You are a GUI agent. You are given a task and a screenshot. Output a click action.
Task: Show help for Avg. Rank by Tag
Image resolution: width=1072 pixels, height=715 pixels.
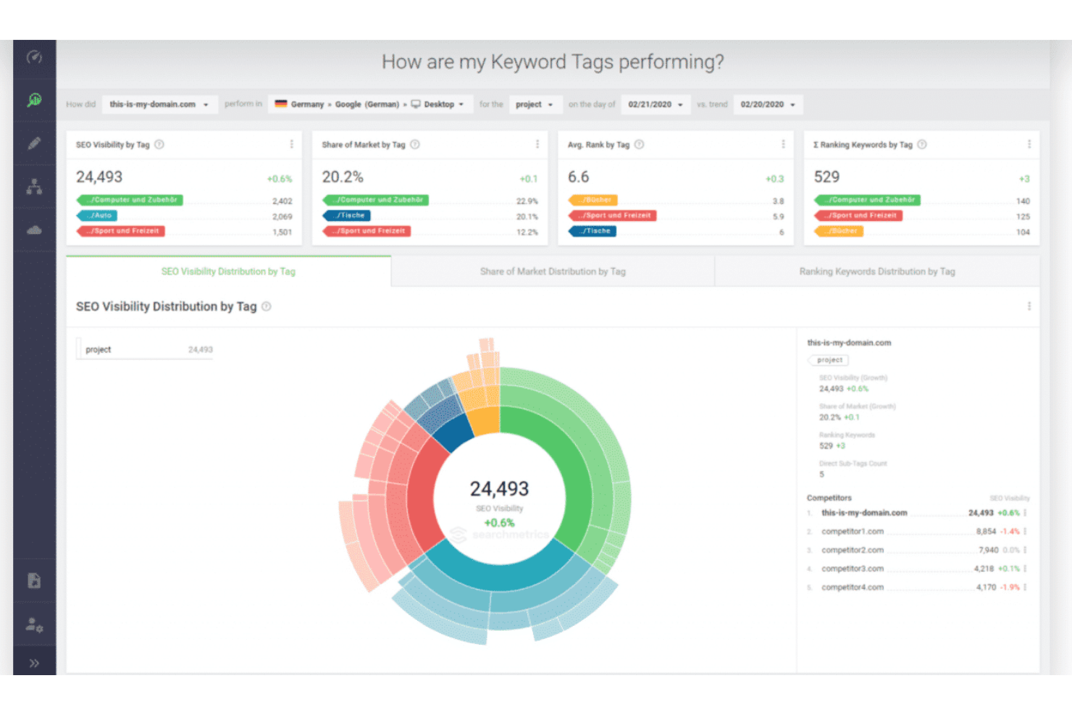(x=639, y=144)
